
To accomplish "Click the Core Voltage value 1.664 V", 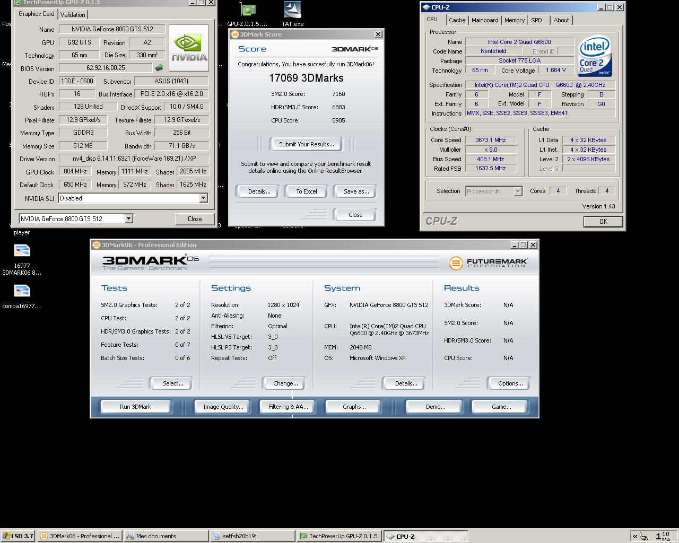I will 556,70.
